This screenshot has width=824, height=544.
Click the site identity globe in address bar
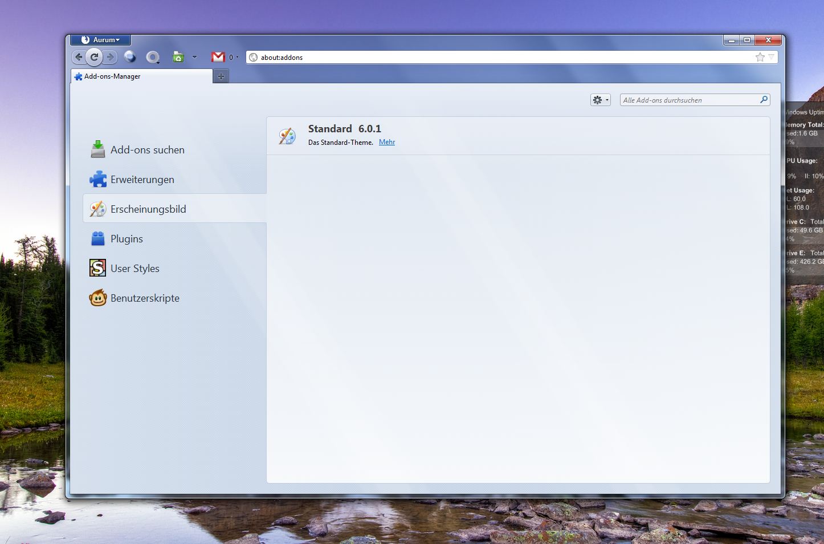(254, 57)
